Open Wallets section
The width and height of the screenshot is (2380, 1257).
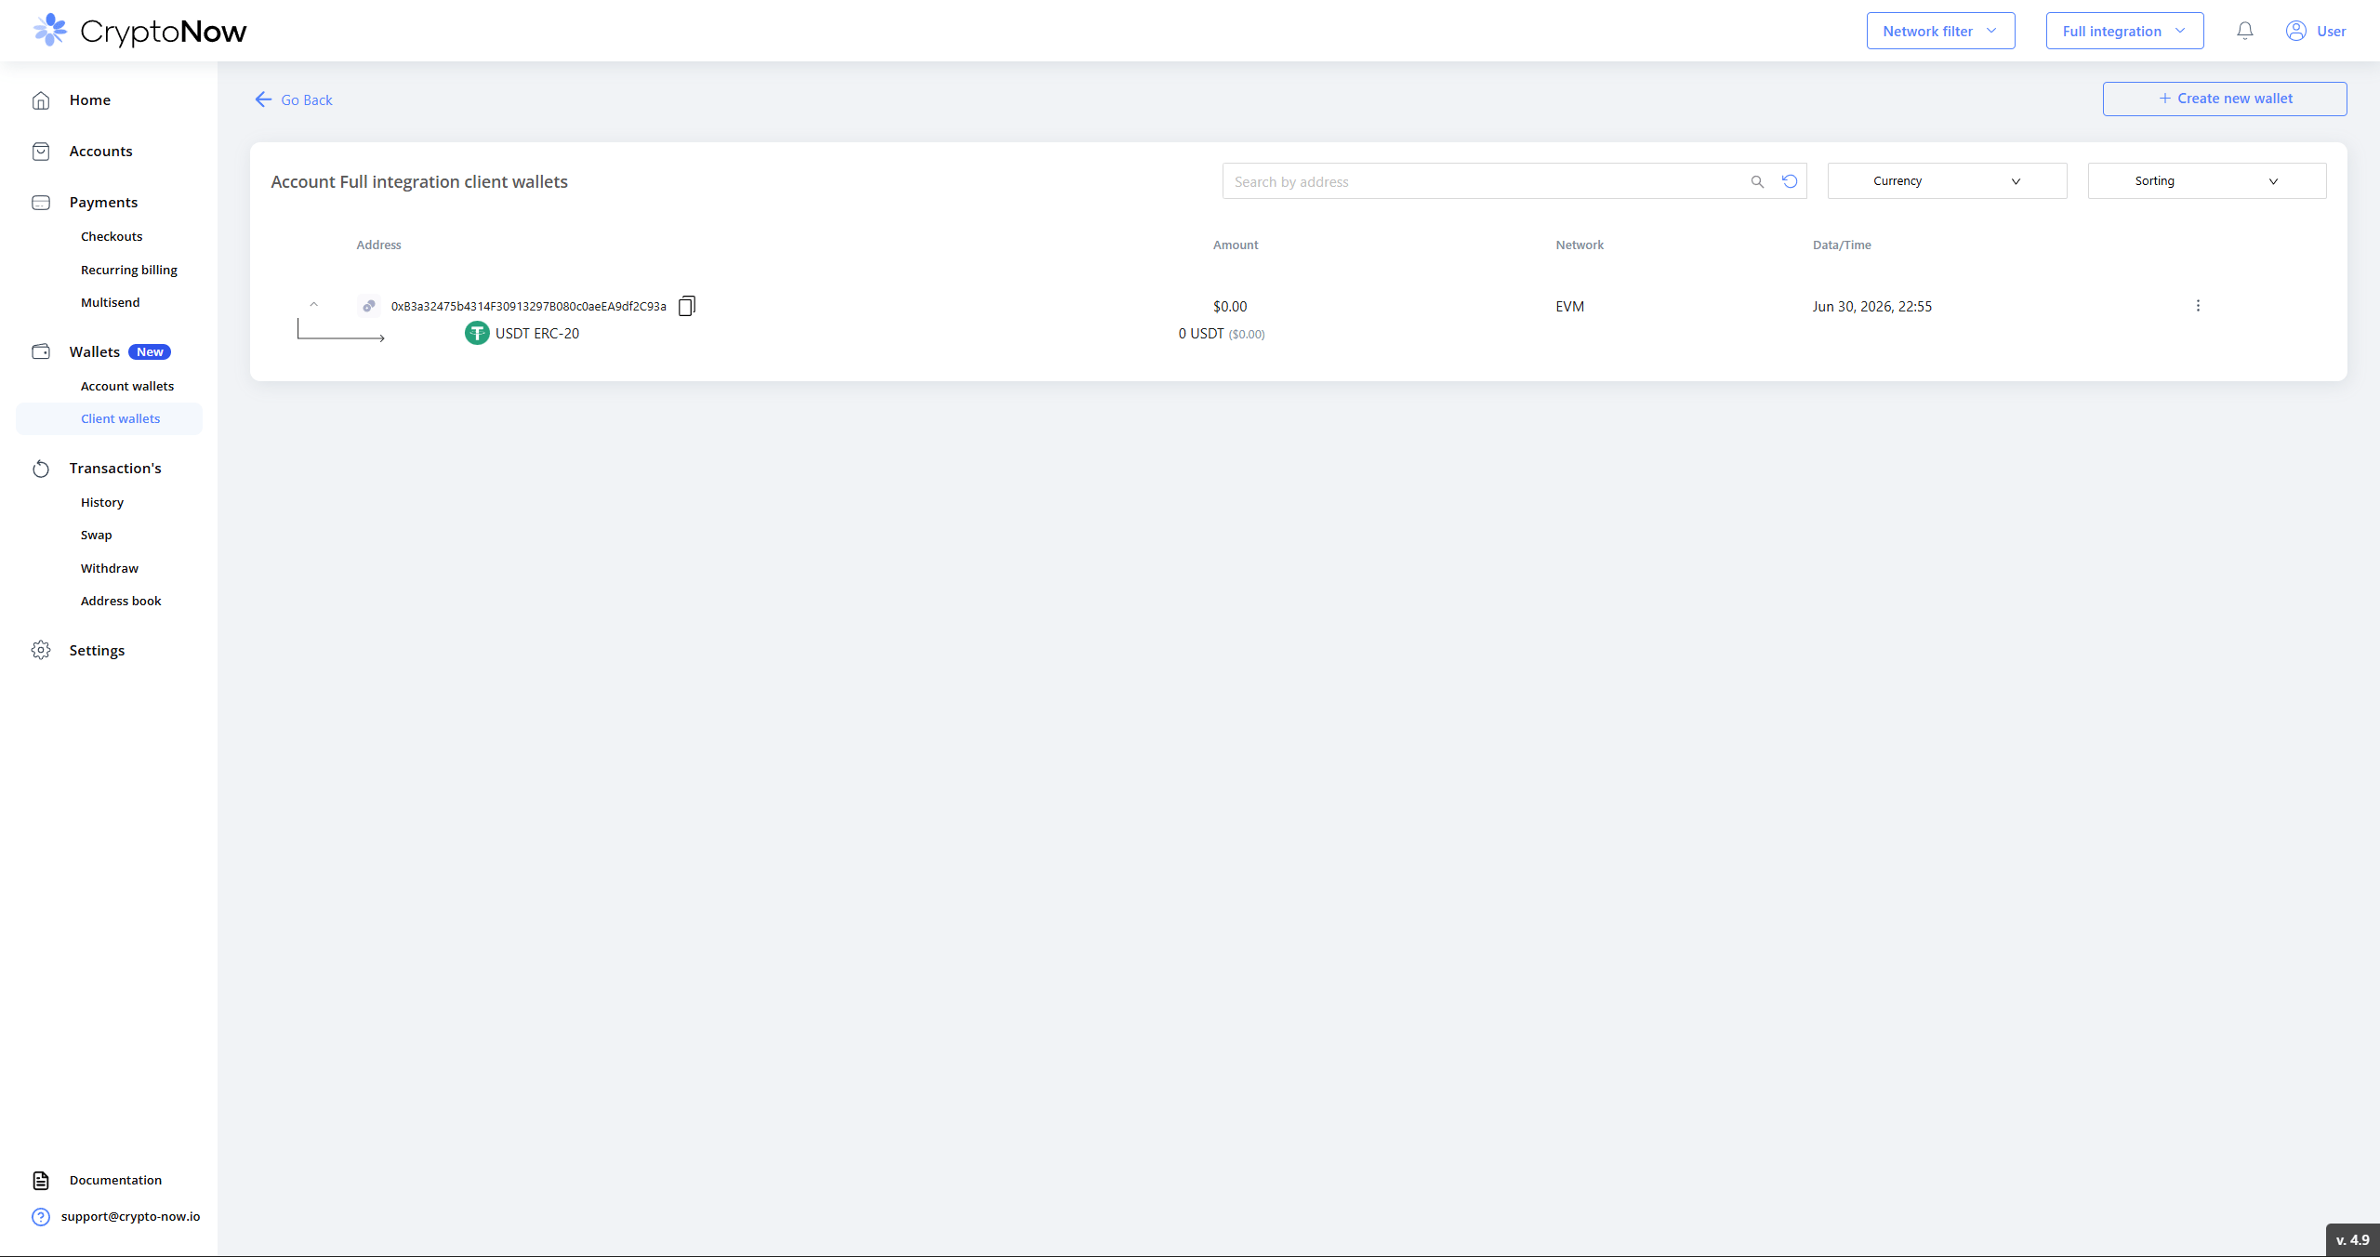pyautogui.click(x=95, y=351)
